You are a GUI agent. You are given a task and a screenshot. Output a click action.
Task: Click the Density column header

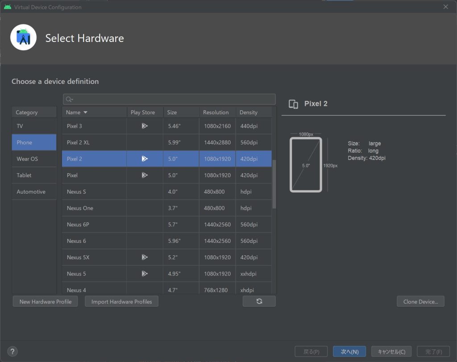pyautogui.click(x=253, y=112)
